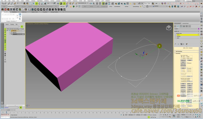Image resolution: width=203 pixels, height=119 pixels.
Task: Select the Bezier vertex type radio
Action: [186, 57]
